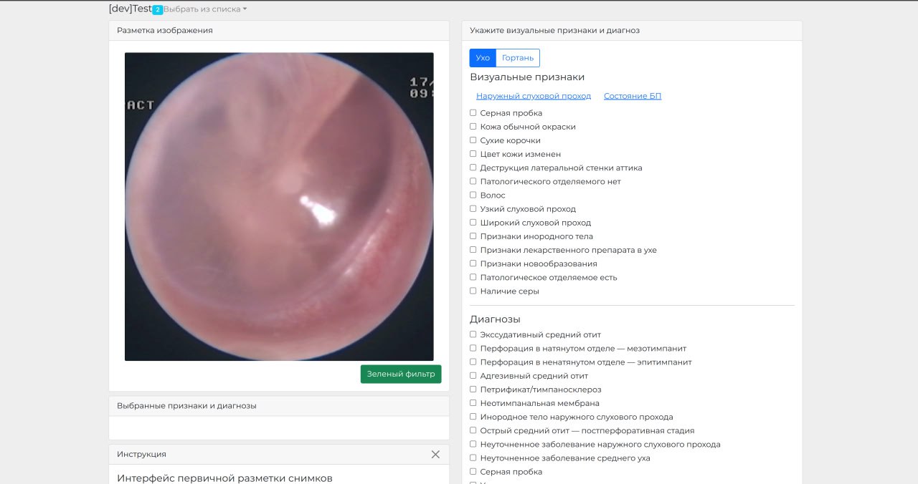Check the Наличие серы checkbox

tap(473, 291)
